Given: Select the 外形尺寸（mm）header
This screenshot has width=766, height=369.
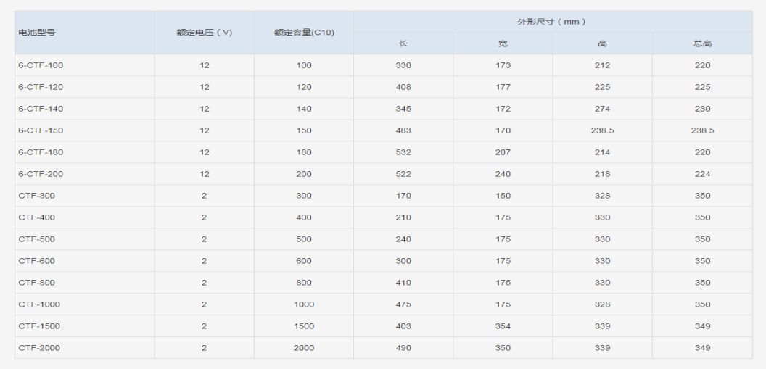Looking at the screenshot, I should click(x=553, y=22).
